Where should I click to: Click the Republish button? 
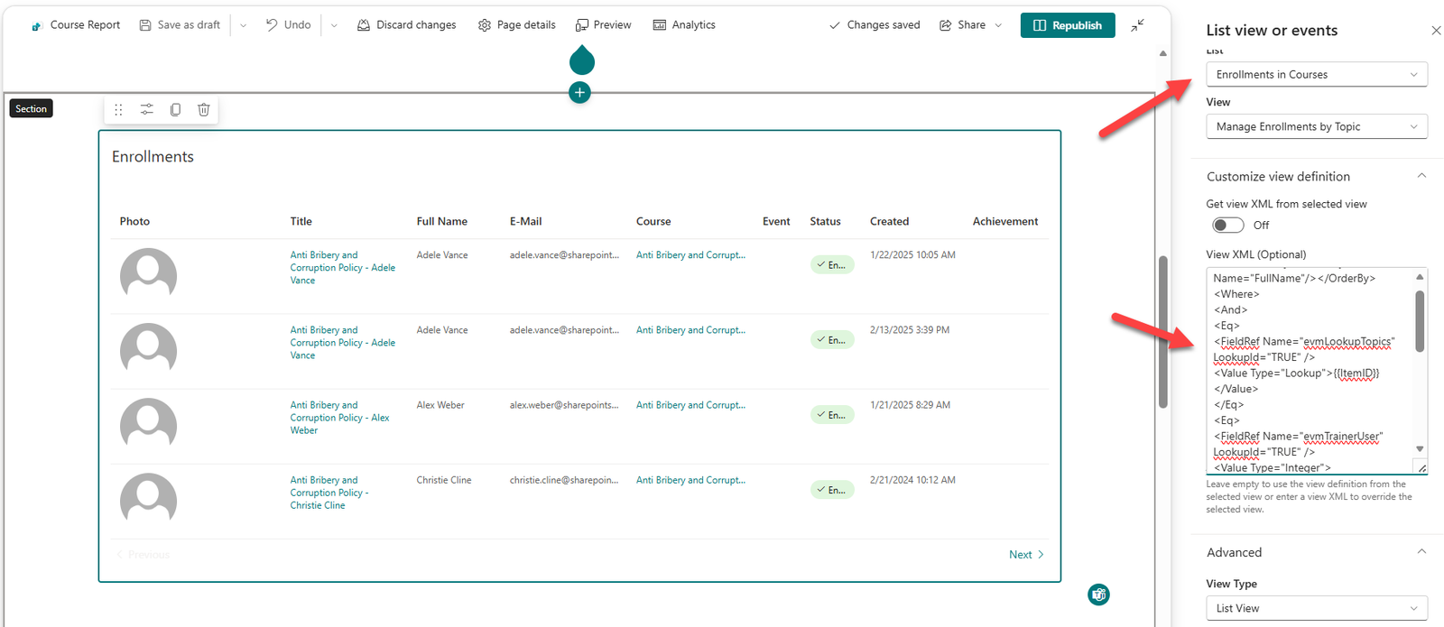[x=1068, y=25]
